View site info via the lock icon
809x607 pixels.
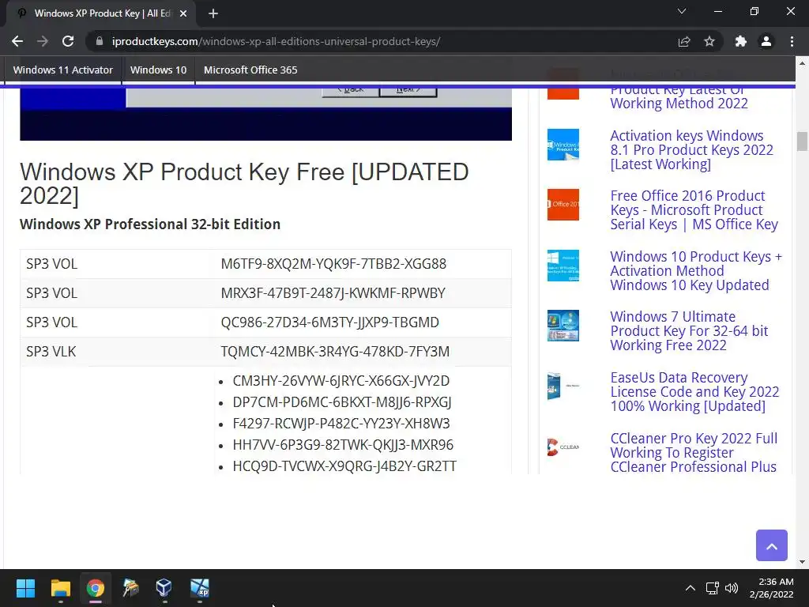(x=100, y=41)
